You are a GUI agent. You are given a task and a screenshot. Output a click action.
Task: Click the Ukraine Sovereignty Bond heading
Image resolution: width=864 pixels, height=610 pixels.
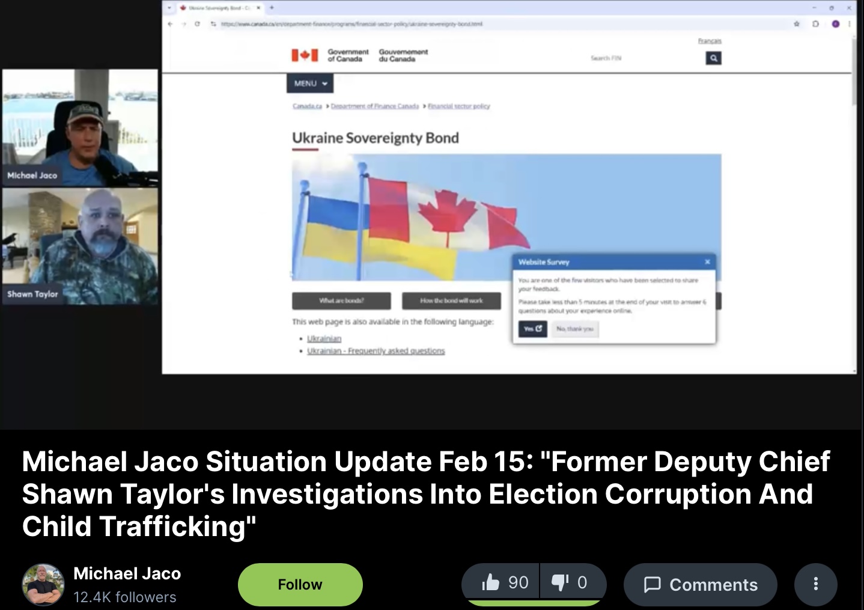[x=376, y=138]
